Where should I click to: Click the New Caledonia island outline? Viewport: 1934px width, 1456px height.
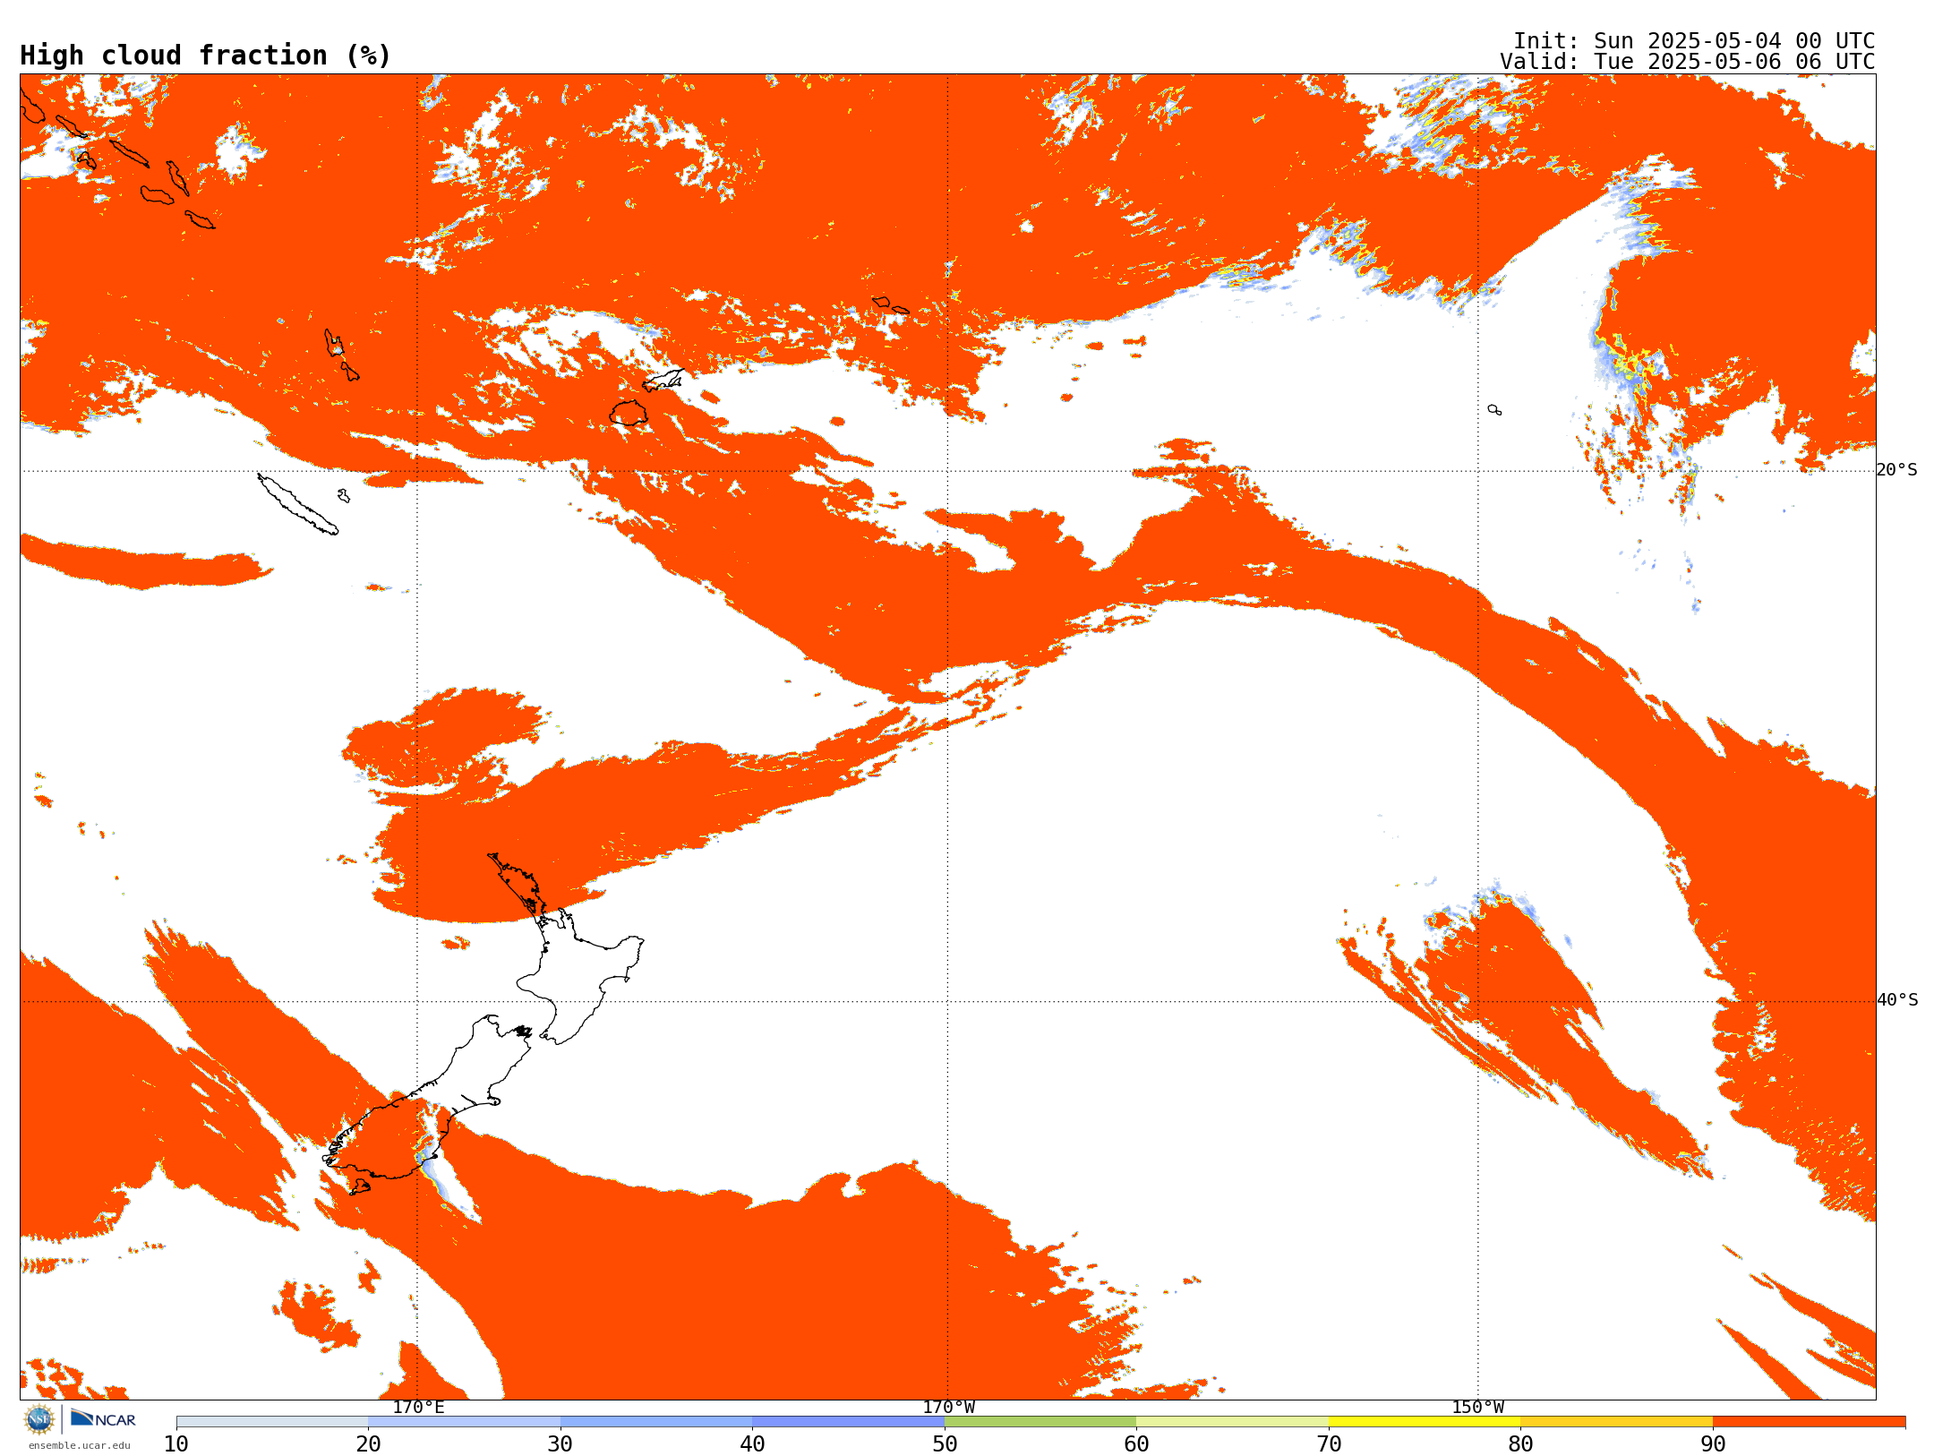(297, 504)
